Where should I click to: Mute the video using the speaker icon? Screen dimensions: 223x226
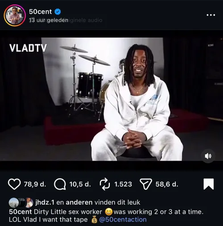coord(208,156)
